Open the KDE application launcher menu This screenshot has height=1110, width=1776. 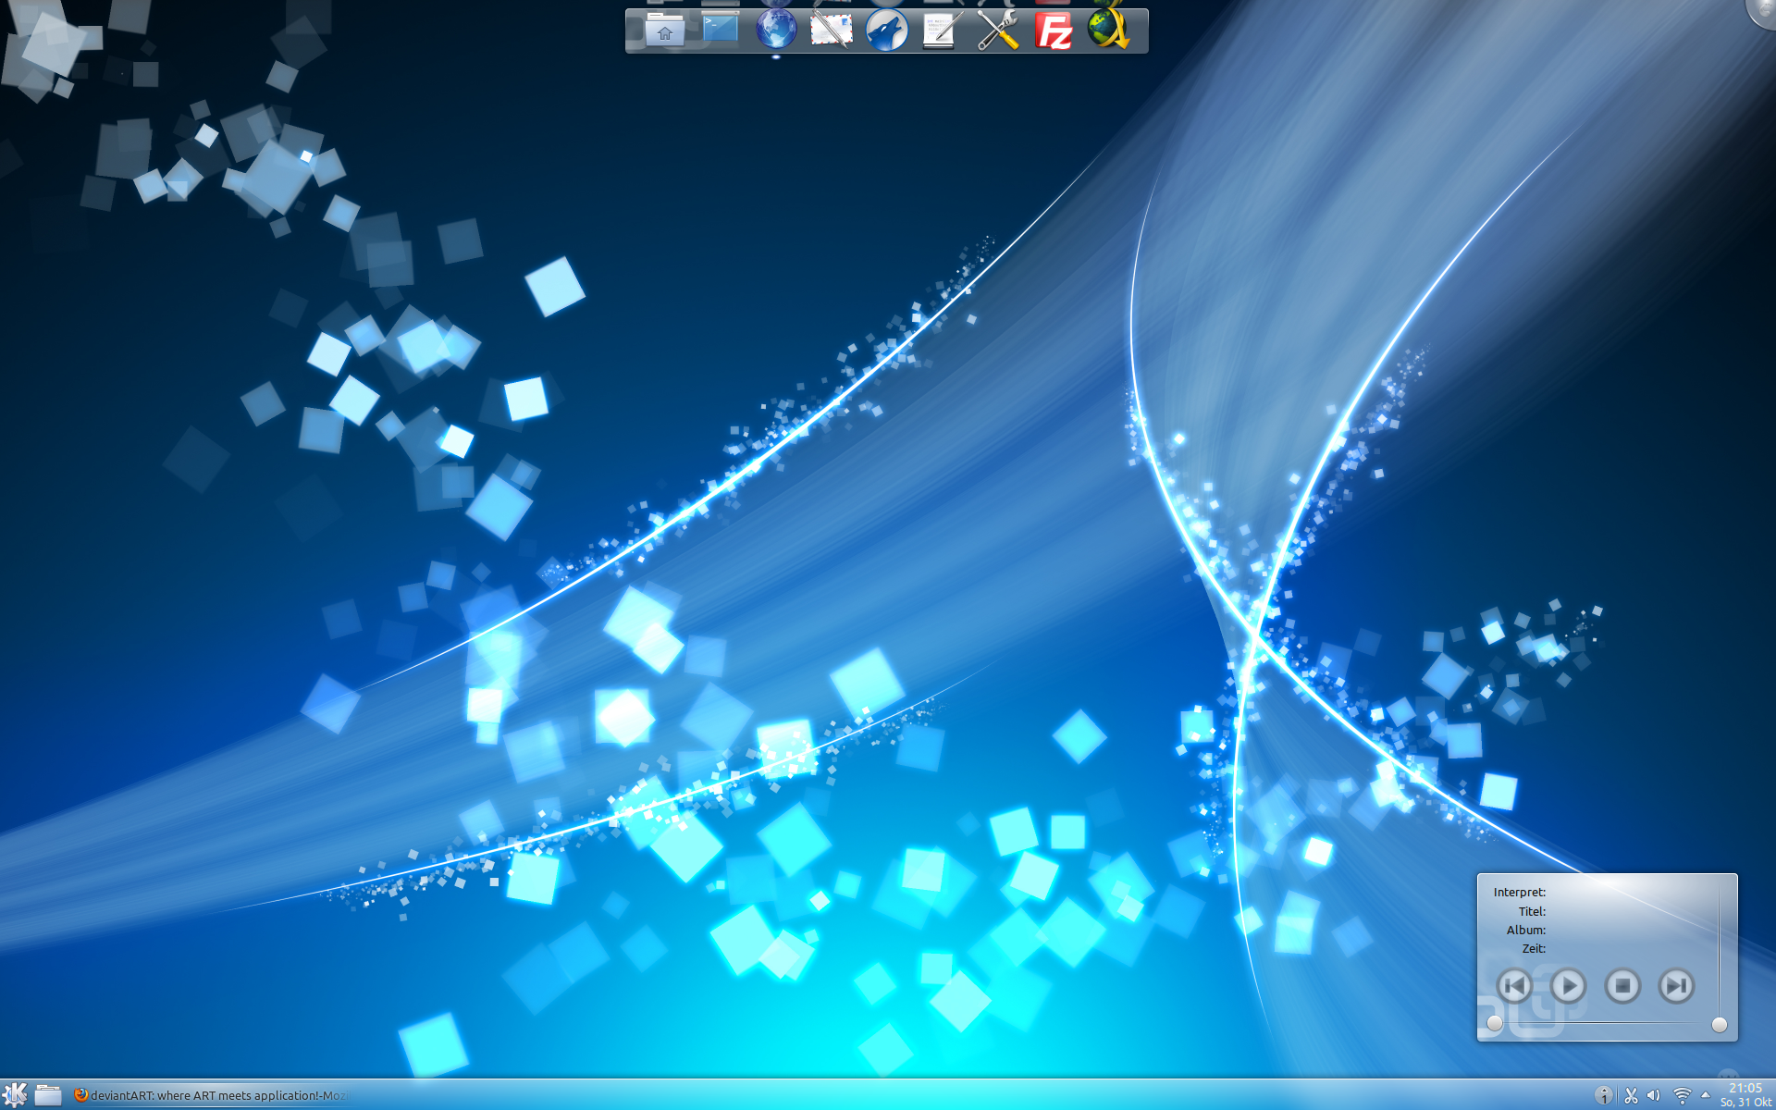coord(15,1095)
